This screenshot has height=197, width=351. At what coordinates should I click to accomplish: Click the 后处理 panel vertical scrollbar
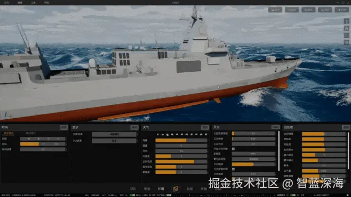pos(348,151)
